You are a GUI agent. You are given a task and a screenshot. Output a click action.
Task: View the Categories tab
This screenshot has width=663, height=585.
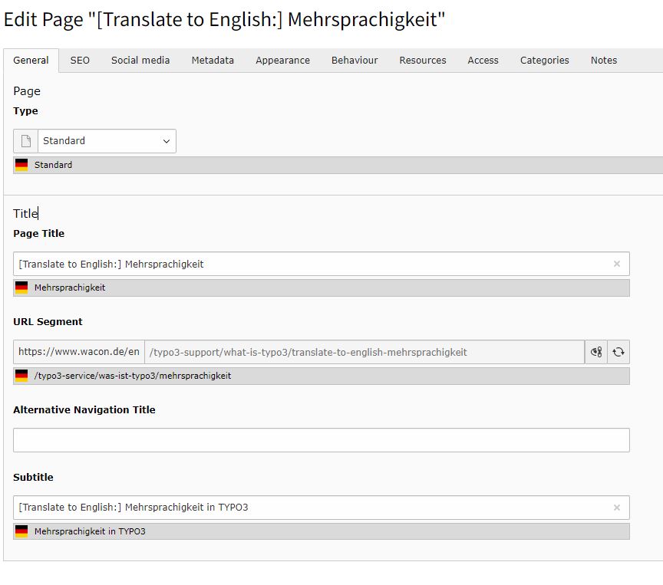tap(544, 61)
